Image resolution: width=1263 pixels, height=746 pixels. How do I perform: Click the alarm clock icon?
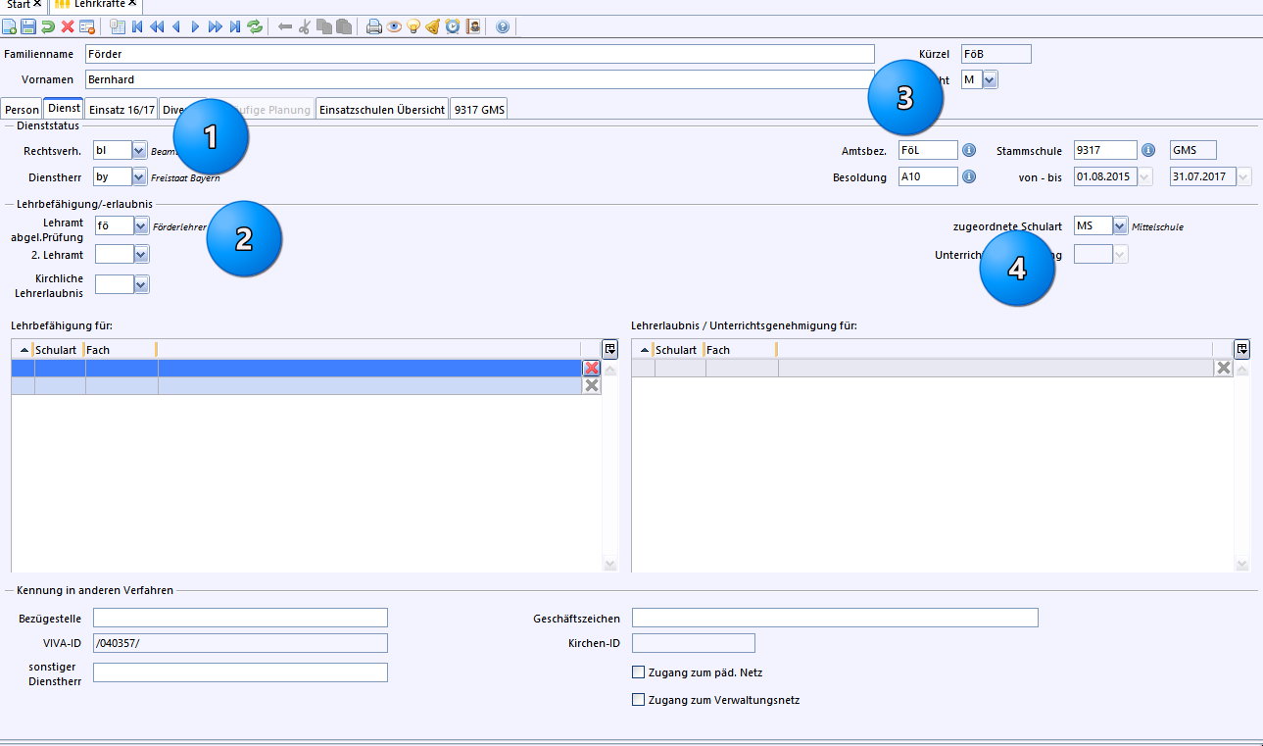[x=452, y=26]
